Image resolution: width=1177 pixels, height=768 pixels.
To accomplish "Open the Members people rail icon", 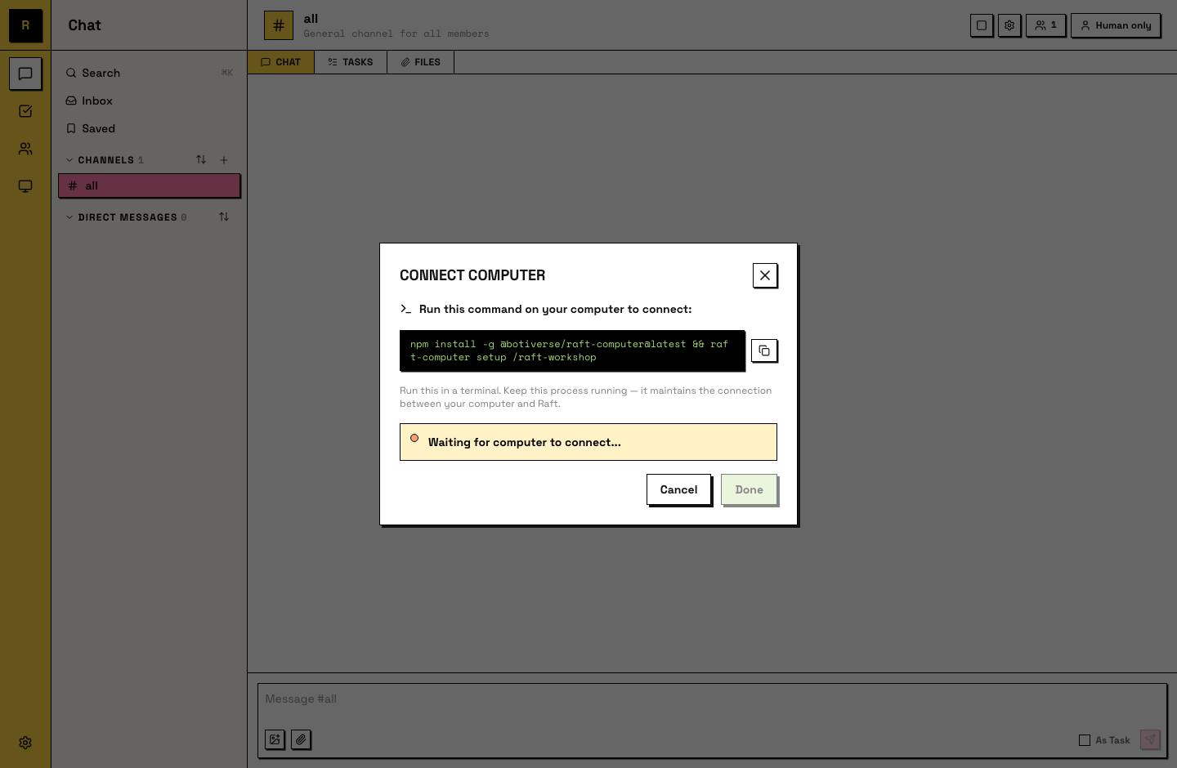I will [25, 149].
